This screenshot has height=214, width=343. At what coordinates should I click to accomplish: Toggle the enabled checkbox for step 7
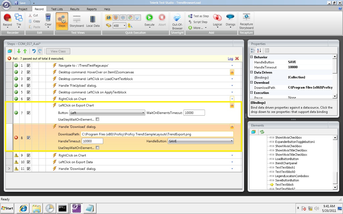[28, 113]
